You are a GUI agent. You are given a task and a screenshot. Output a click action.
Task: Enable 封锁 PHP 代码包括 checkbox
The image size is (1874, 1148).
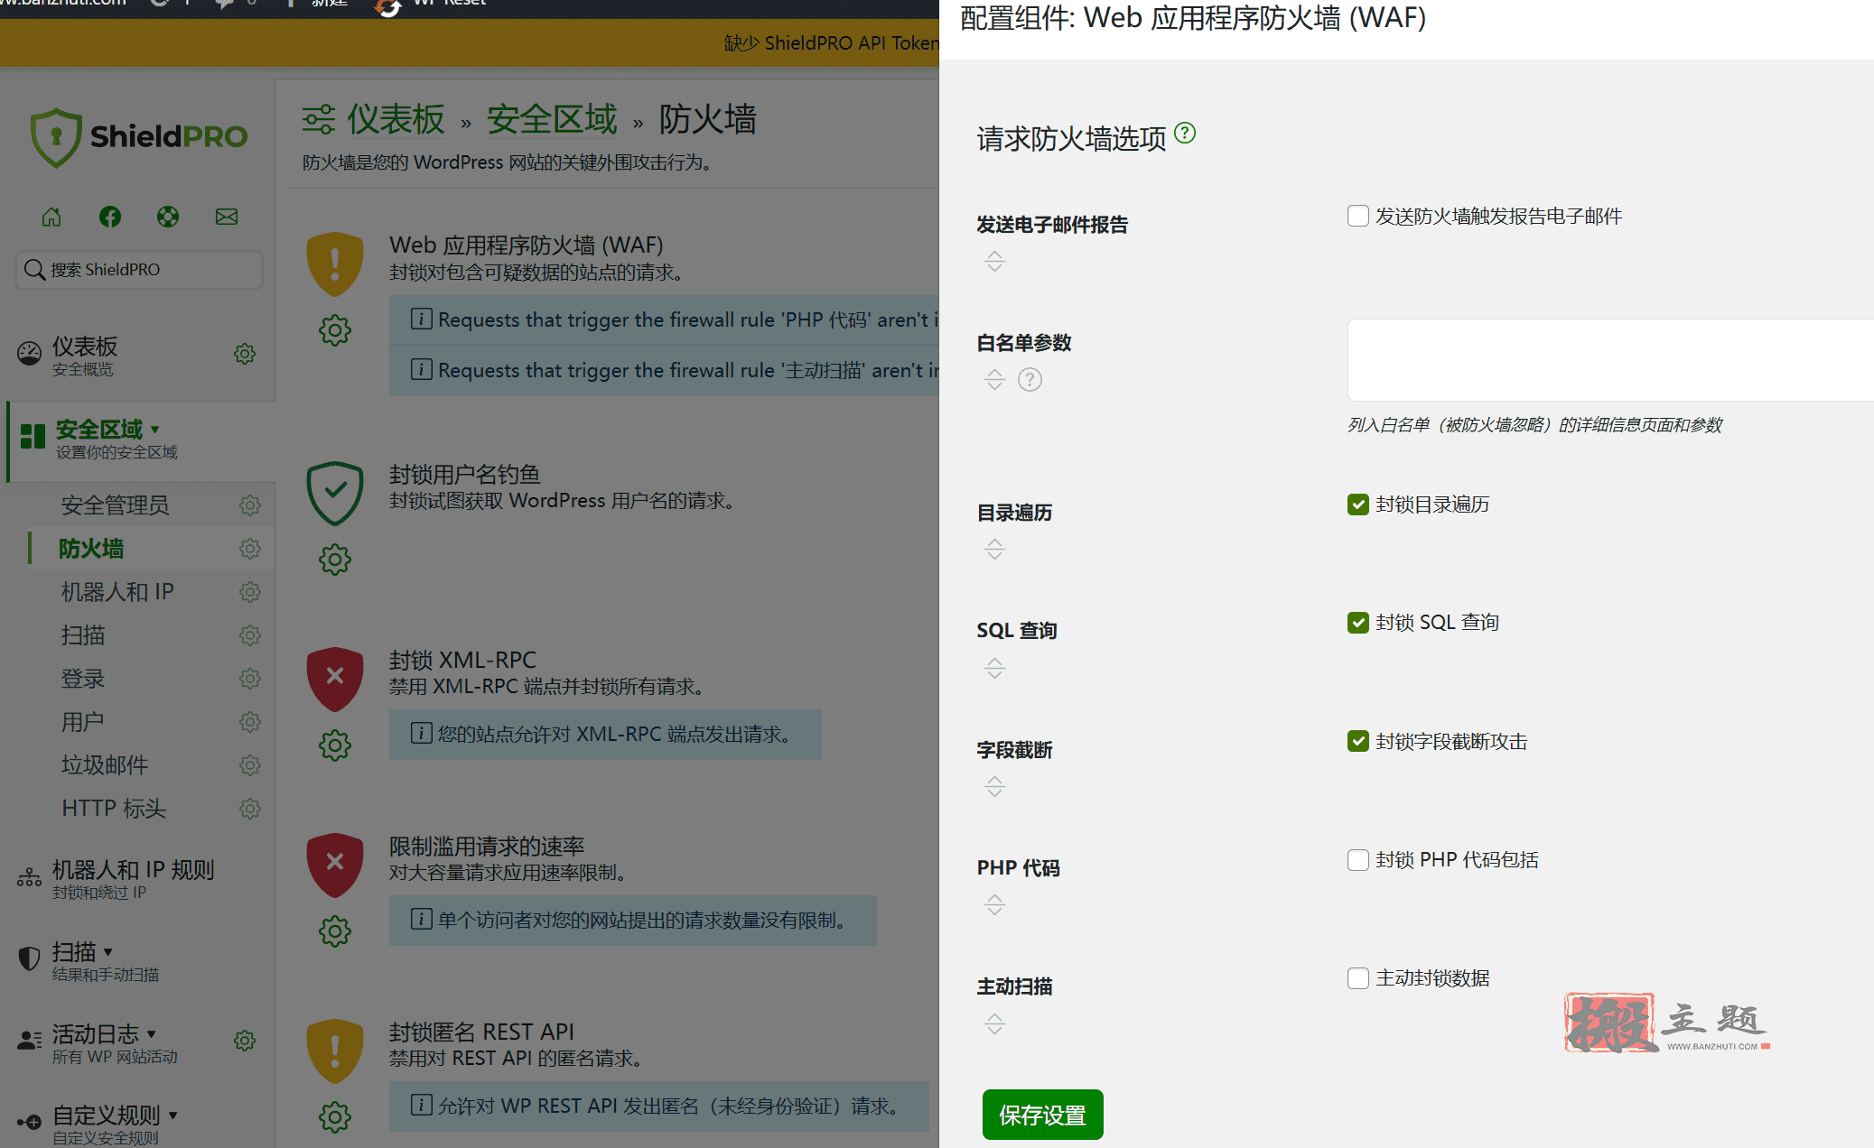[x=1358, y=860]
